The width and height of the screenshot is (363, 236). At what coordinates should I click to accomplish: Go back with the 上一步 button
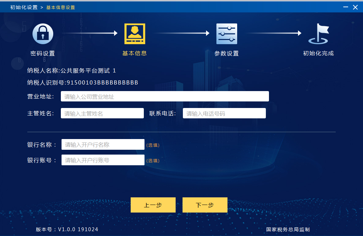(x=153, y=205)
